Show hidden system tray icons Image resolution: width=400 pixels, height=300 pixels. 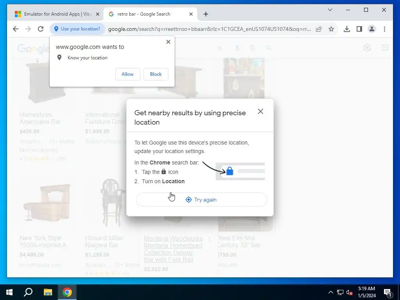coord(330,292)
